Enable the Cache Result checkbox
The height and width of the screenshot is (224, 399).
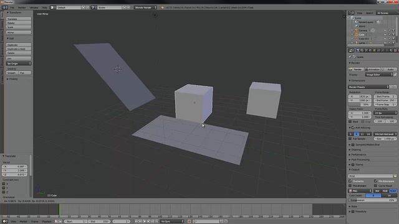[375, 186]
